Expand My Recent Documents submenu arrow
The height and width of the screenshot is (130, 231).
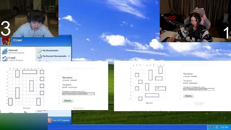[x=69, y=56]
